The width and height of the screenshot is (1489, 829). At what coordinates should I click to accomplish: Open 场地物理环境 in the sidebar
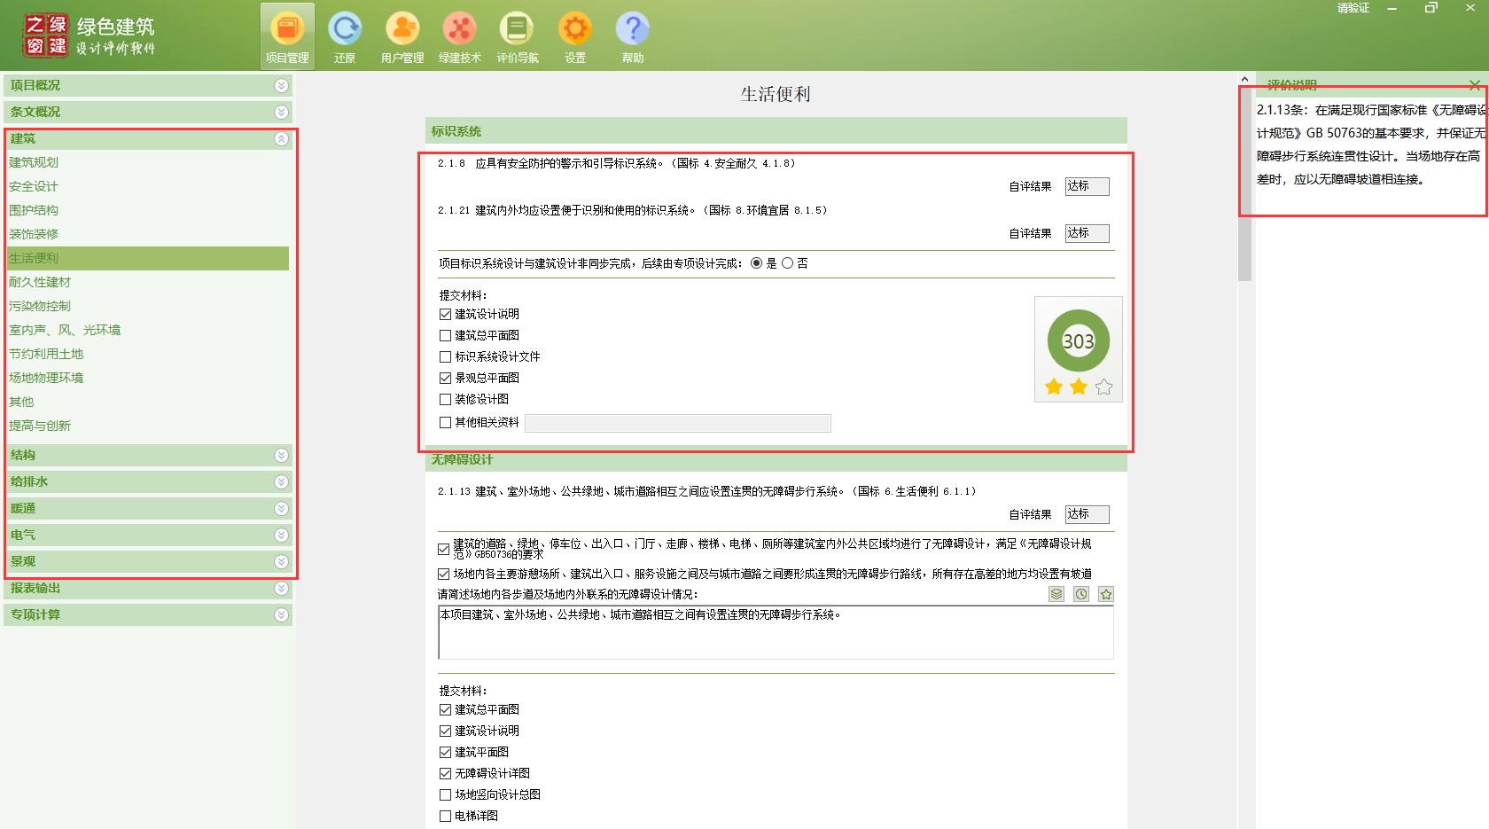click(46, 378)
